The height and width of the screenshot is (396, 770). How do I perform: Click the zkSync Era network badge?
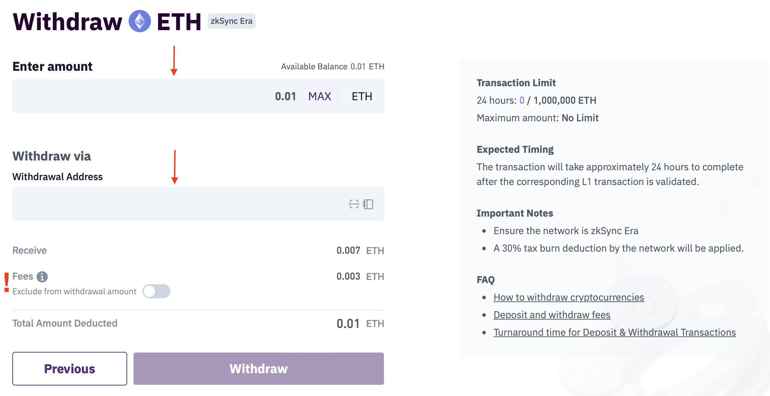pos(231,21)
